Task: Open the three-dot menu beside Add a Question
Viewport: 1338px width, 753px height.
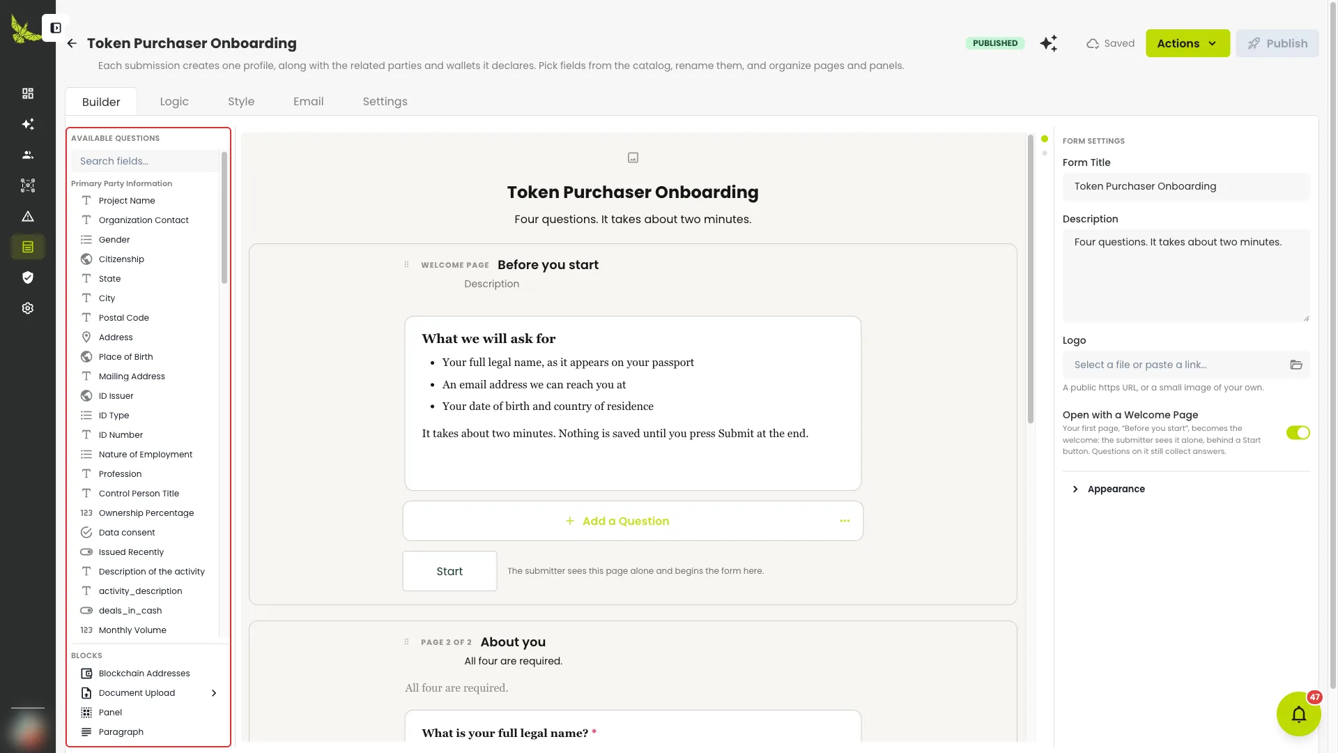Action: tap(845, 521)
